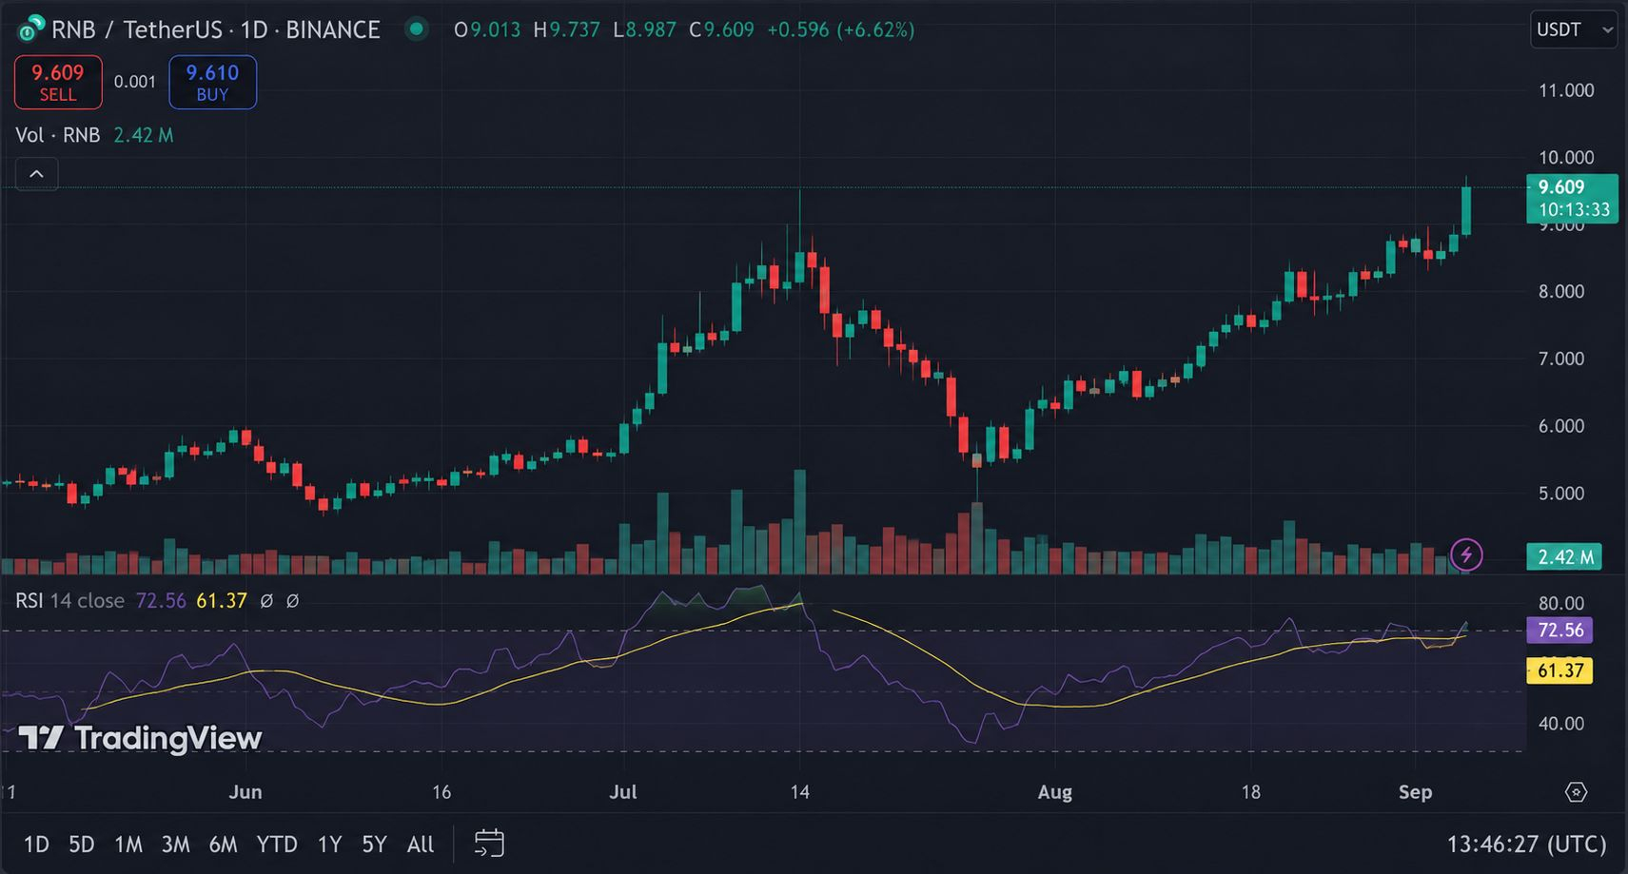Click the 13:46:27 (UTC) timezone clock
The width and height of the screenshot is (1628, 874).
point(1526,845)
